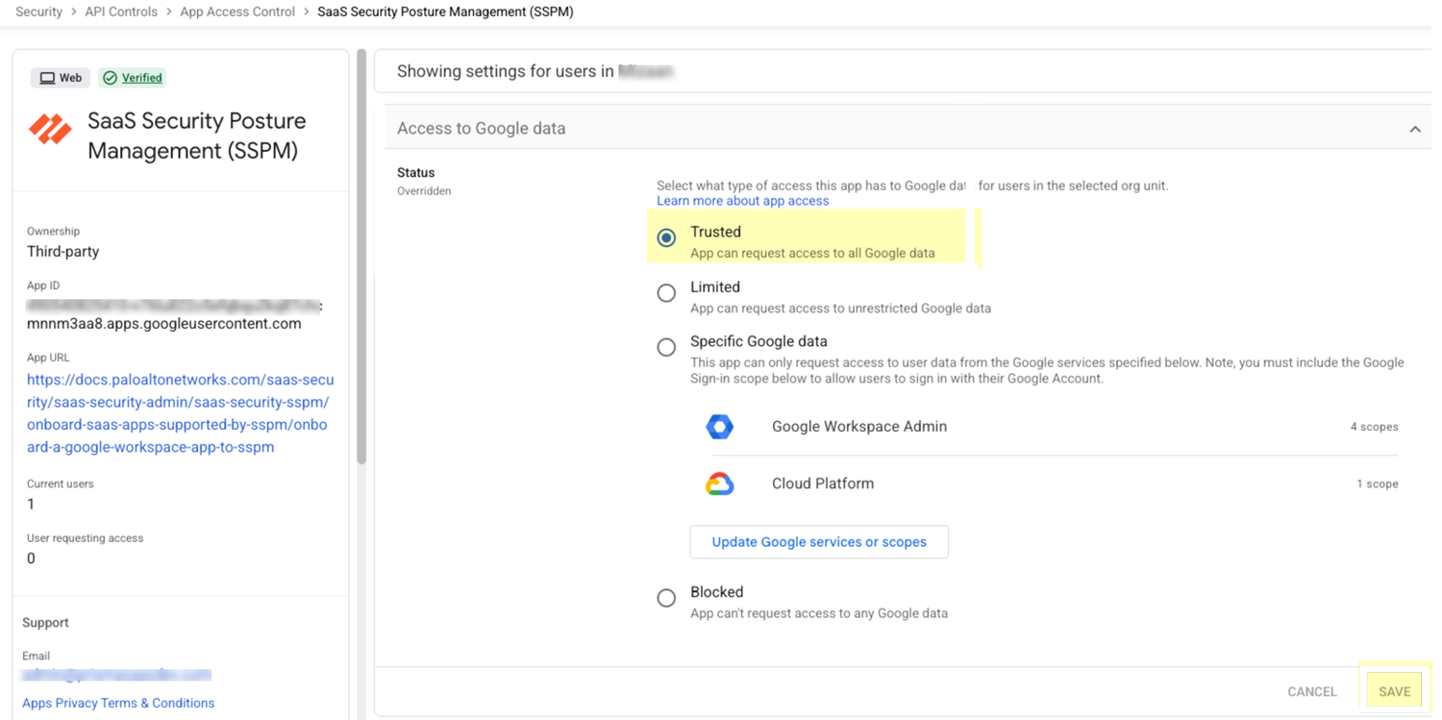Viewport: 1442px width, 720px height.
Task: Select the Blocked radio button
Action: click(x=666, y=598)
